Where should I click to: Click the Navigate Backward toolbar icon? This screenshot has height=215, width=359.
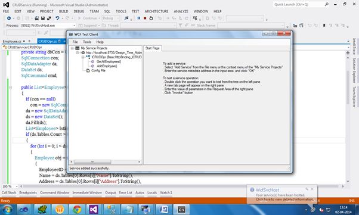(x=9, y=18)
